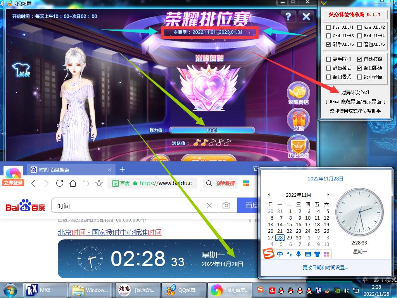Switch to the 炫恋助 taskbar item
The image size is (397, 298).
click(138, 290)
